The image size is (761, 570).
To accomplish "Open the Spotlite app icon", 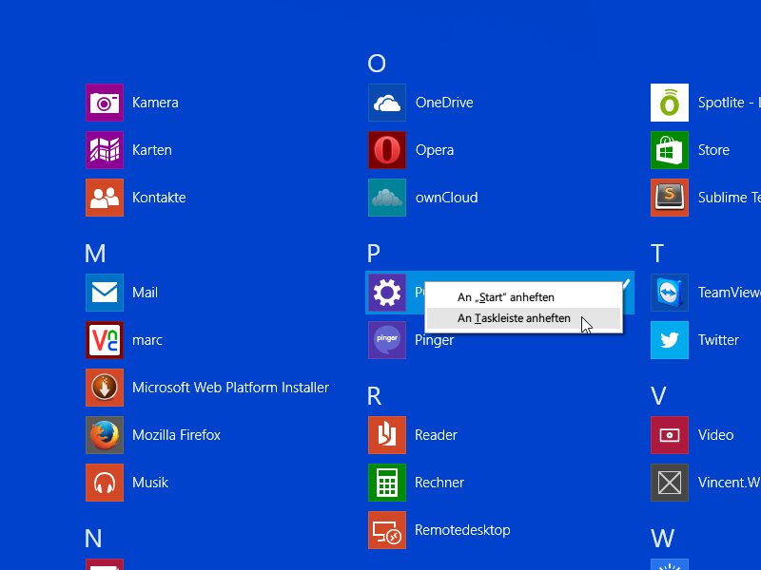I will coord(670,103).
